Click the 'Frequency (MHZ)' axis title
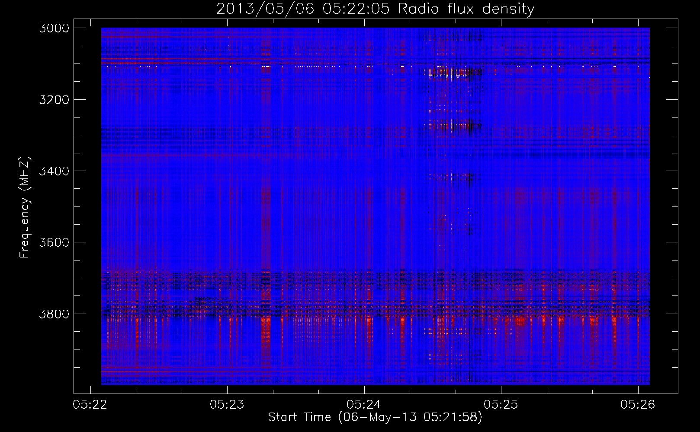Screen dimensions: 700x432 25,207
